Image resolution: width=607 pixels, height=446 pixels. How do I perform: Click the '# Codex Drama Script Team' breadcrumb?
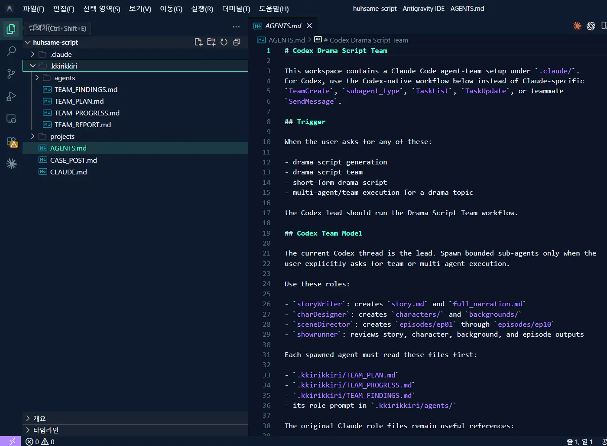(x=361, y=40)
